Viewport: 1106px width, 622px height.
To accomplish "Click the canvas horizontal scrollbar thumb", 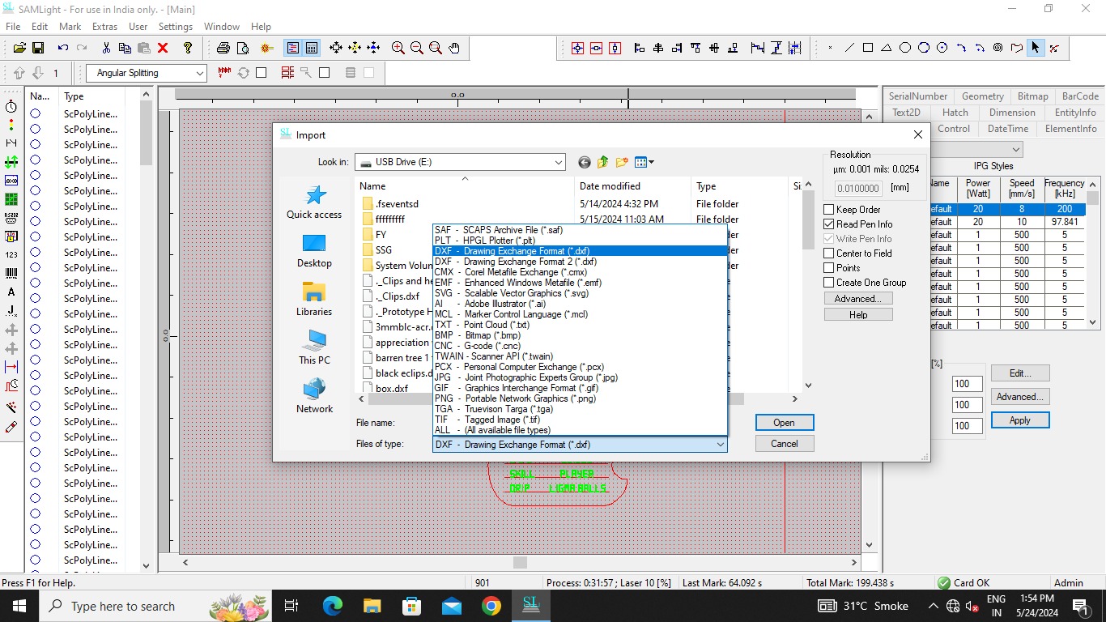I will (521, 562).
